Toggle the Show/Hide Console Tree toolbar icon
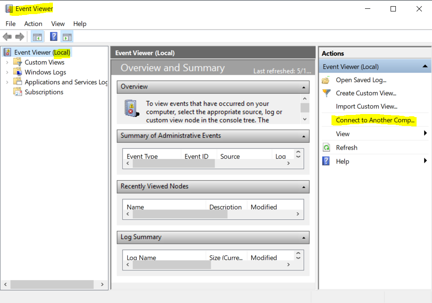This screenshot has height=303, width=432. pos(37,37)
